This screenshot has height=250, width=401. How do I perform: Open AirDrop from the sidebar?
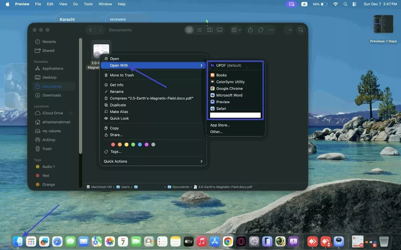point(48,140)
